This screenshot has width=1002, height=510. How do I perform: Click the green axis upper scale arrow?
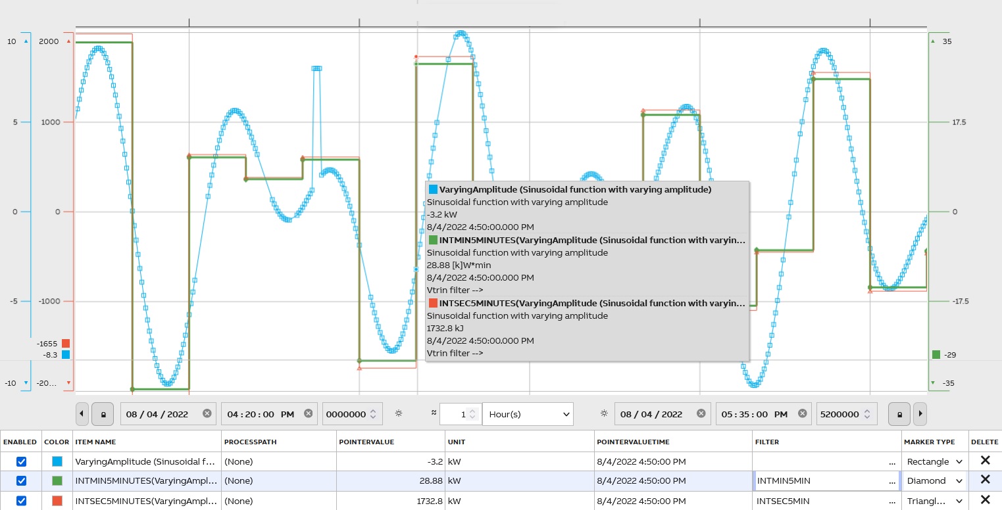click(932, 41)
